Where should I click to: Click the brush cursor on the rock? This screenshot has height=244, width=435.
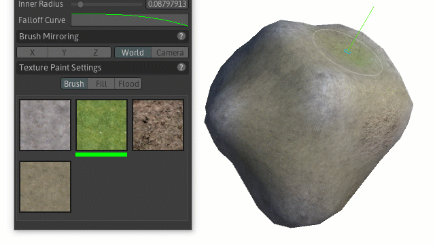[x=347, y=52]
